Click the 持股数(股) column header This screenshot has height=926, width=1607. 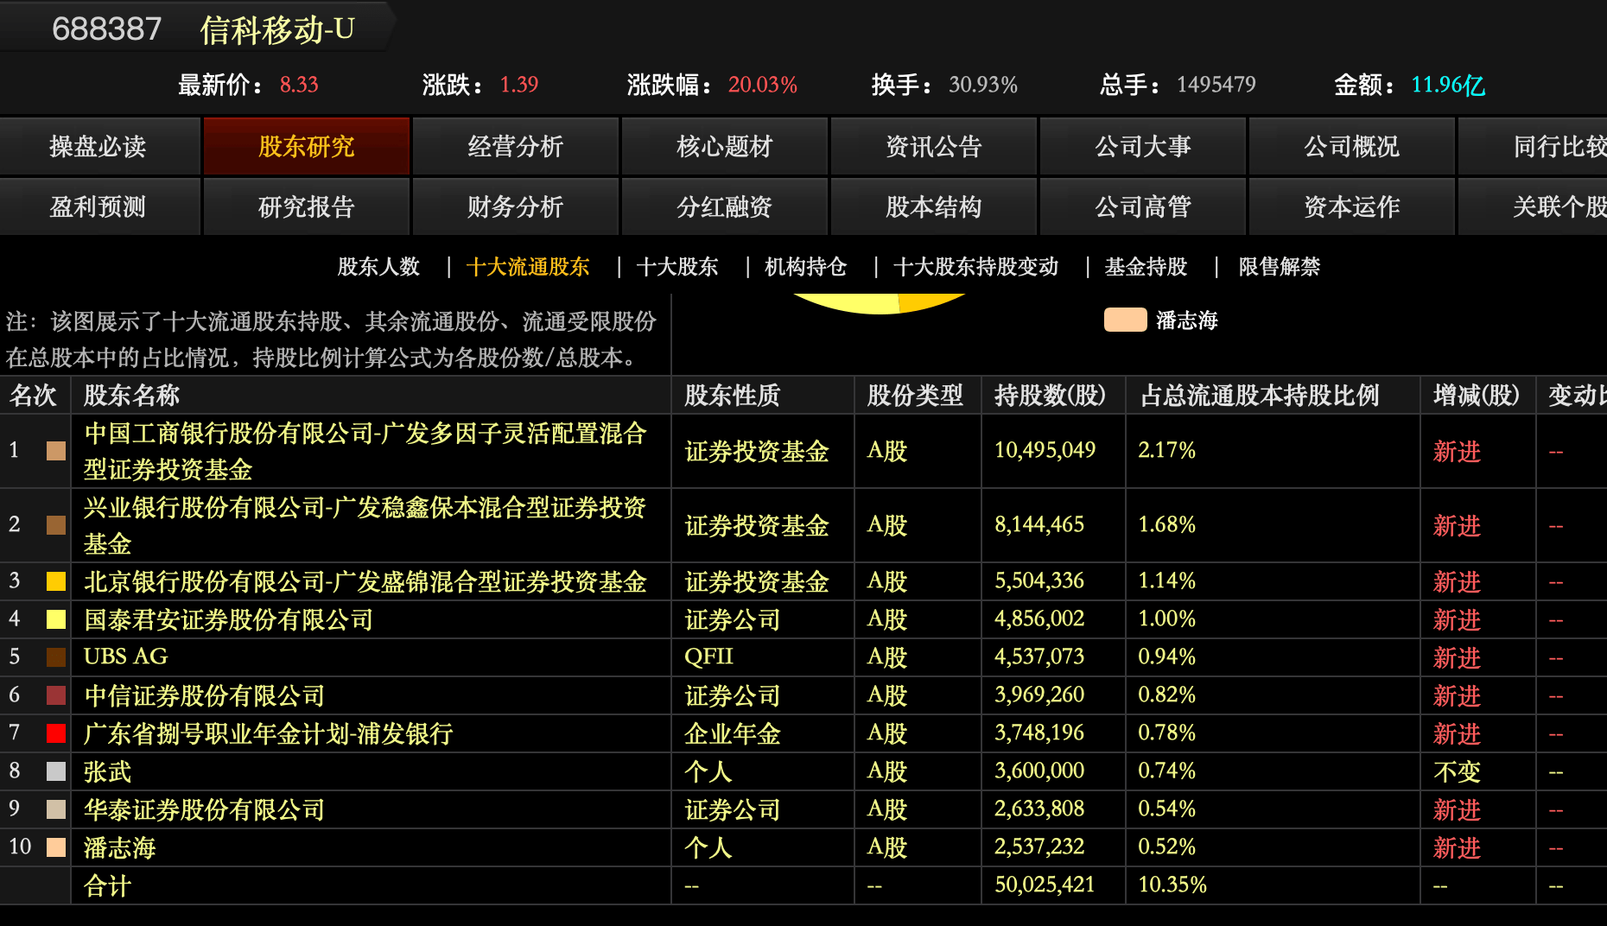(x=1050, y=396)
